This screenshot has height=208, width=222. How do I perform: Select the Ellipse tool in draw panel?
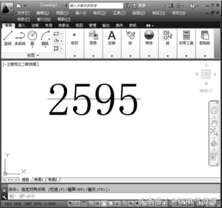tap(56, 41)
